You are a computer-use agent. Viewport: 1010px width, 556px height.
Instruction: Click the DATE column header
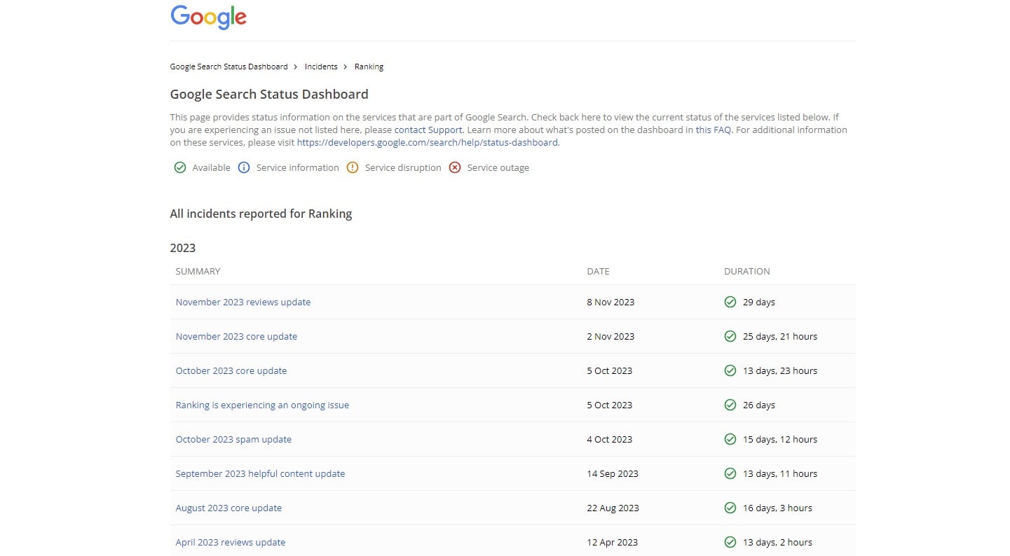598,271
